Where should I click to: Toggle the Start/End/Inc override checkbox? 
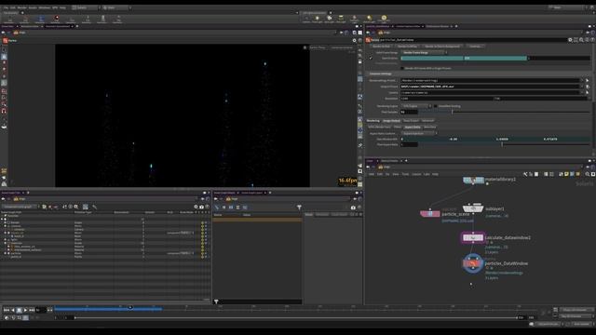[x=371, y=58]
